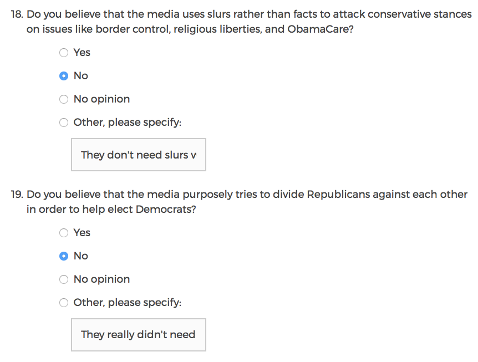
Task: Select the Other radio button in question 18
Action: pyautogui.click(x=64, y=123)
